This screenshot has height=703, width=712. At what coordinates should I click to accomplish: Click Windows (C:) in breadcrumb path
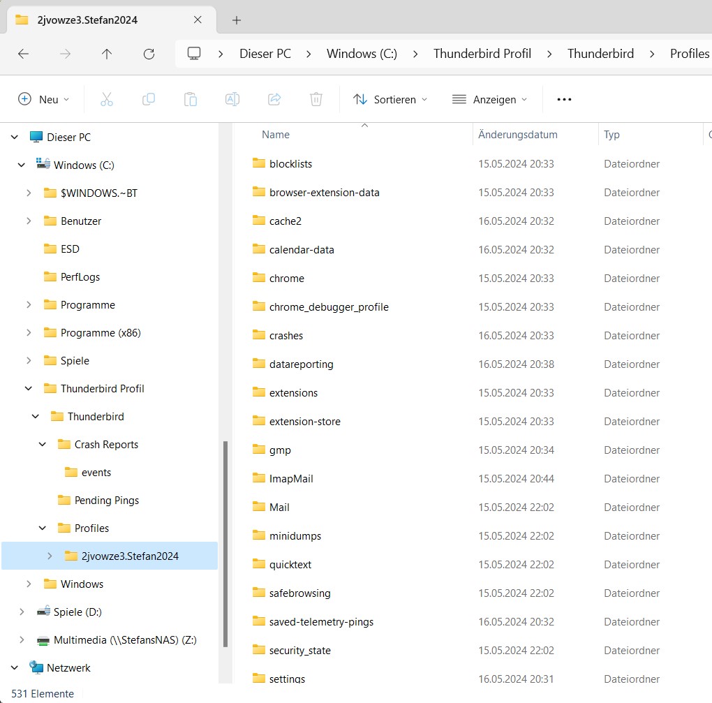(362, 54)
